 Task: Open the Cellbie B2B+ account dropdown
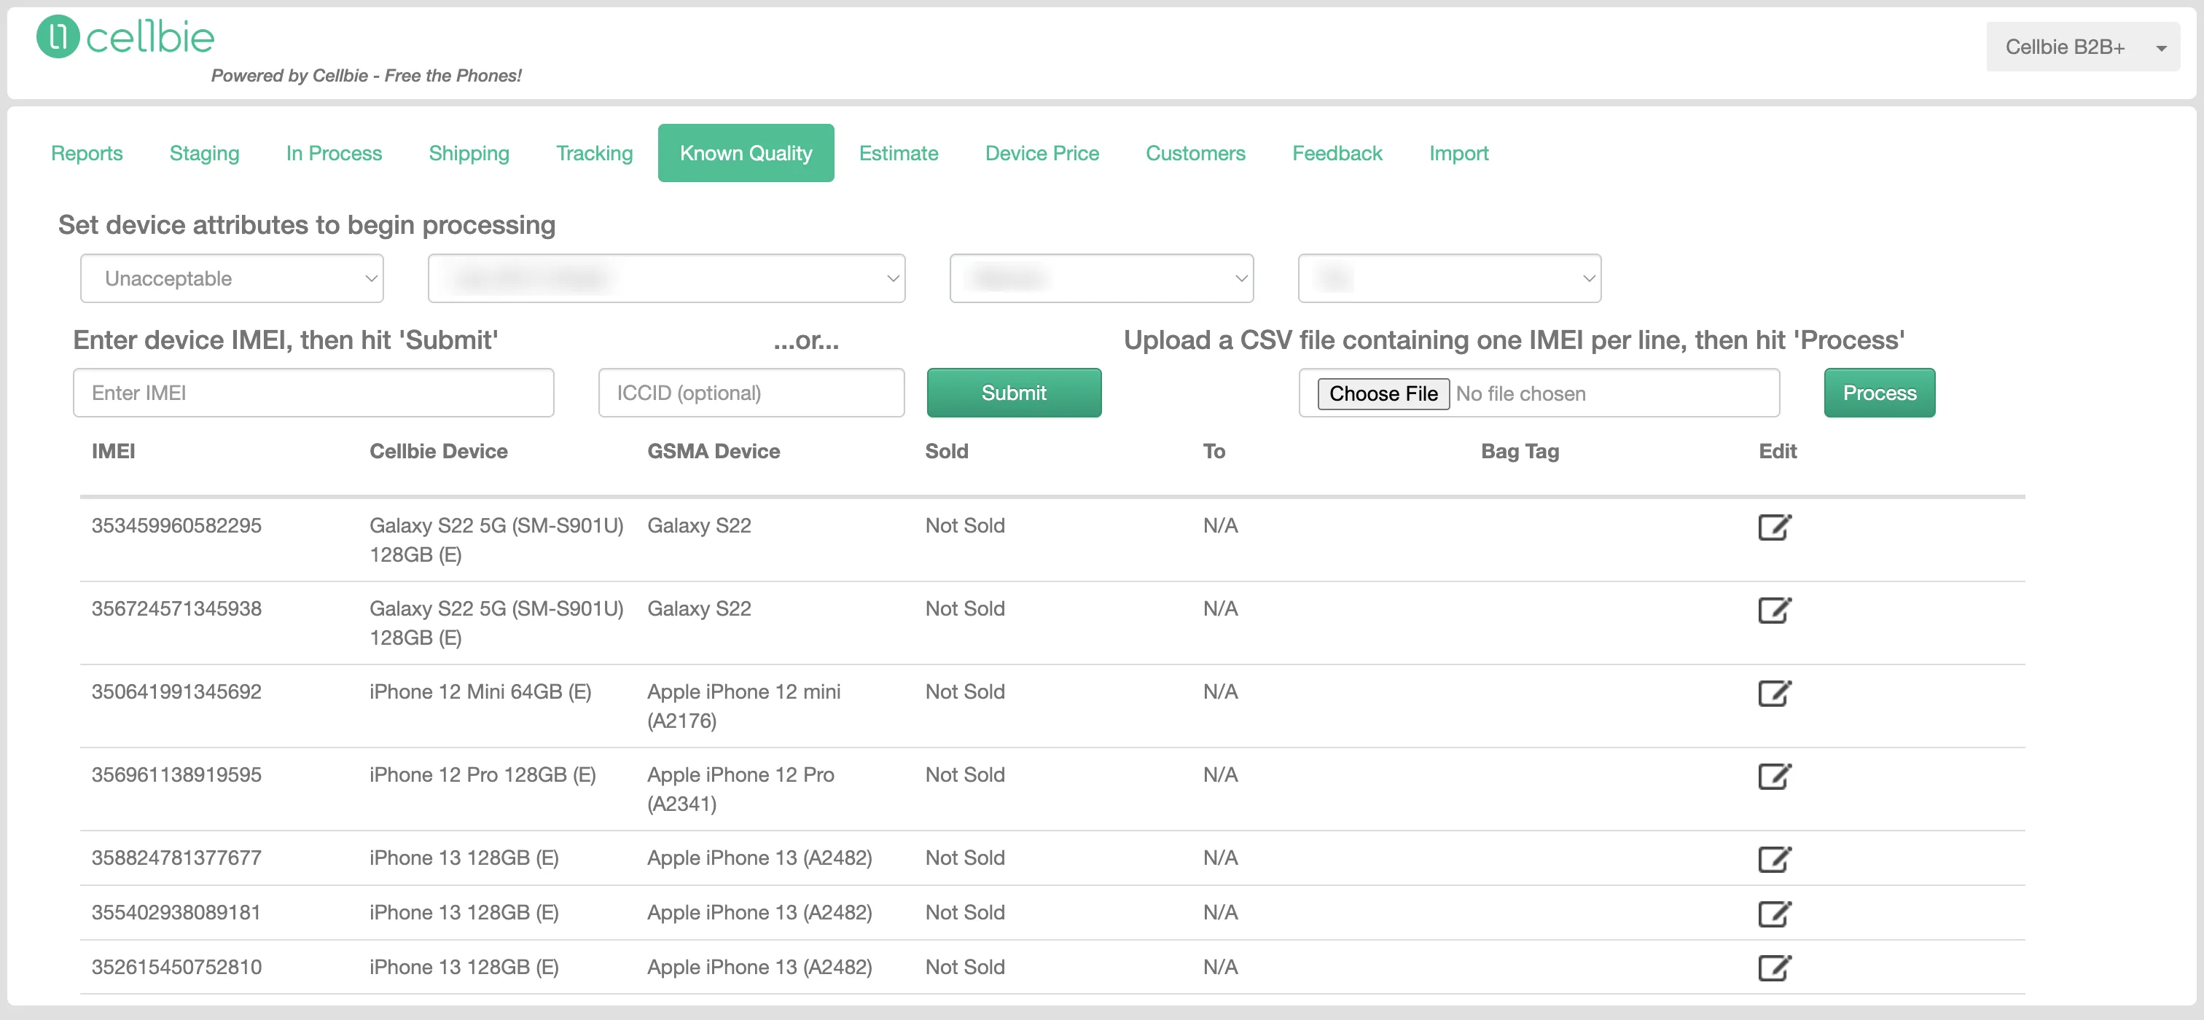pos(2082,47)
